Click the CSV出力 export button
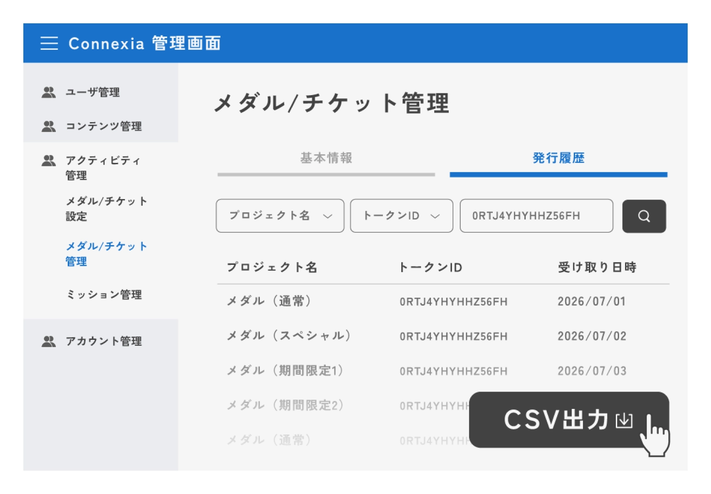This screenshot has height=494, width=711. (x=569, y=420)
